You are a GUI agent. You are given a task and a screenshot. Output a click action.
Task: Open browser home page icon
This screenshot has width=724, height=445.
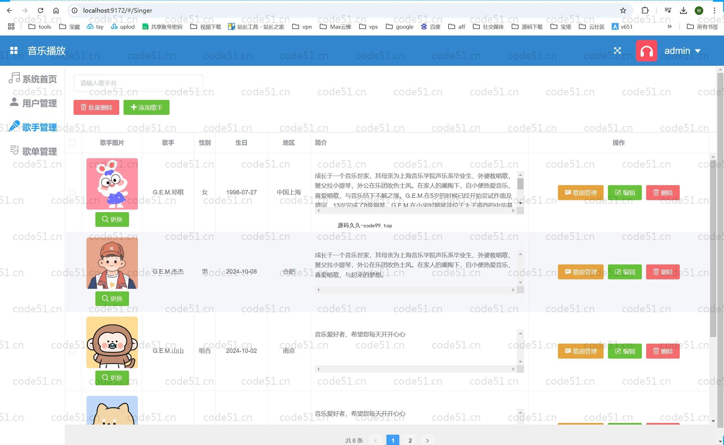(x=56, y=11)
